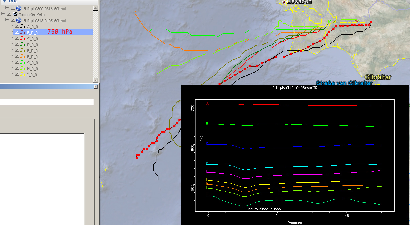This screenshot has width=410, height=225.
Task: Click the Temporäre Orte folder icon
Action: [15, 14]
